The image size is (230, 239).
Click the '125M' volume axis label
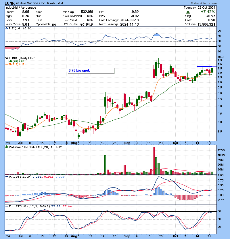tap(221, 150)
